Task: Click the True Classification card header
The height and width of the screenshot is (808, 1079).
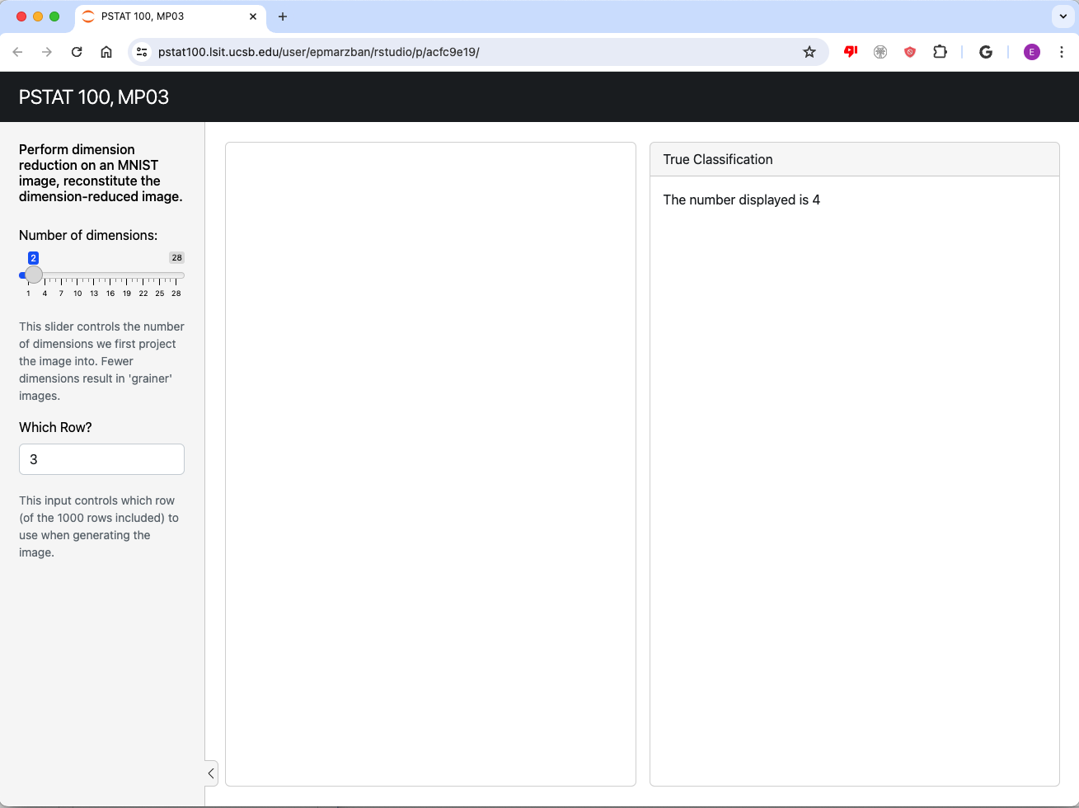Action: (x=855, y=159)
